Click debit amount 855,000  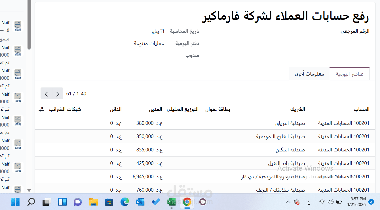(149, 150)
